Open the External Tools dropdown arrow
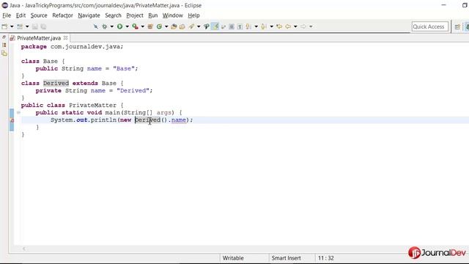The height and width of the screenshot is (264, 469). pyautogui.click(x=143, y=26)
